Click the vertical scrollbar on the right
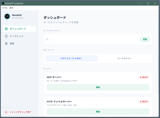 [158, 52]
